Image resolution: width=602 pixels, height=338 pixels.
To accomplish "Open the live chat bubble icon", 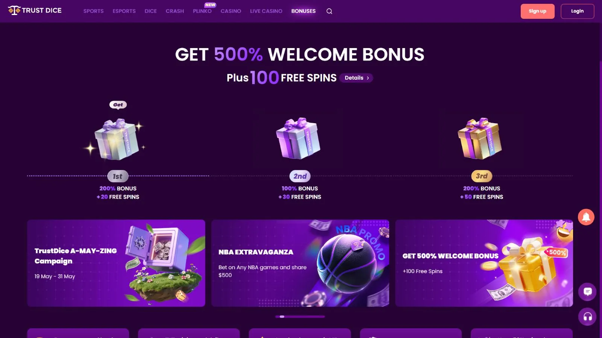I will [587, 292].
